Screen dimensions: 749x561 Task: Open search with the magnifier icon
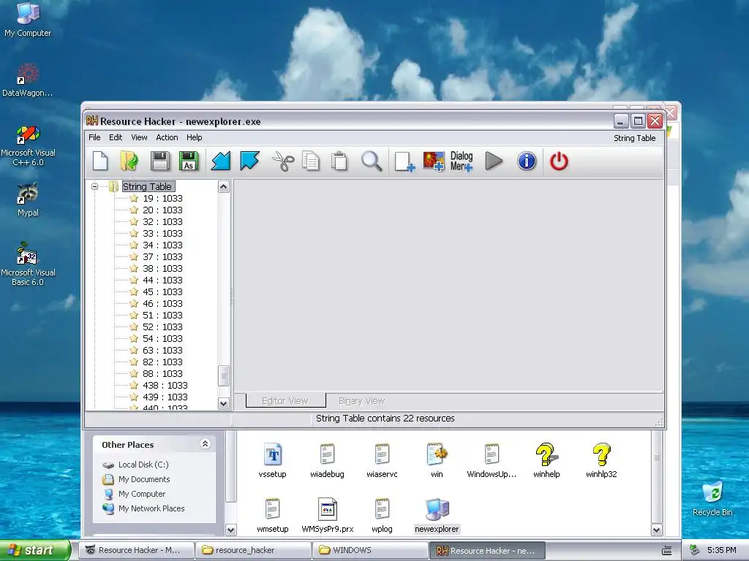coord(372,161)
